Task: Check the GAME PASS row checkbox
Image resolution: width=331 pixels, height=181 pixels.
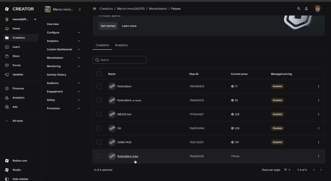Action: pos(99,142)
